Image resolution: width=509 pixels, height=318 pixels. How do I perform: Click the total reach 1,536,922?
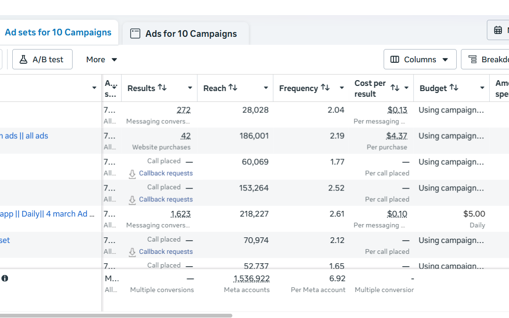pyautogui.click(x=252, y=278)
